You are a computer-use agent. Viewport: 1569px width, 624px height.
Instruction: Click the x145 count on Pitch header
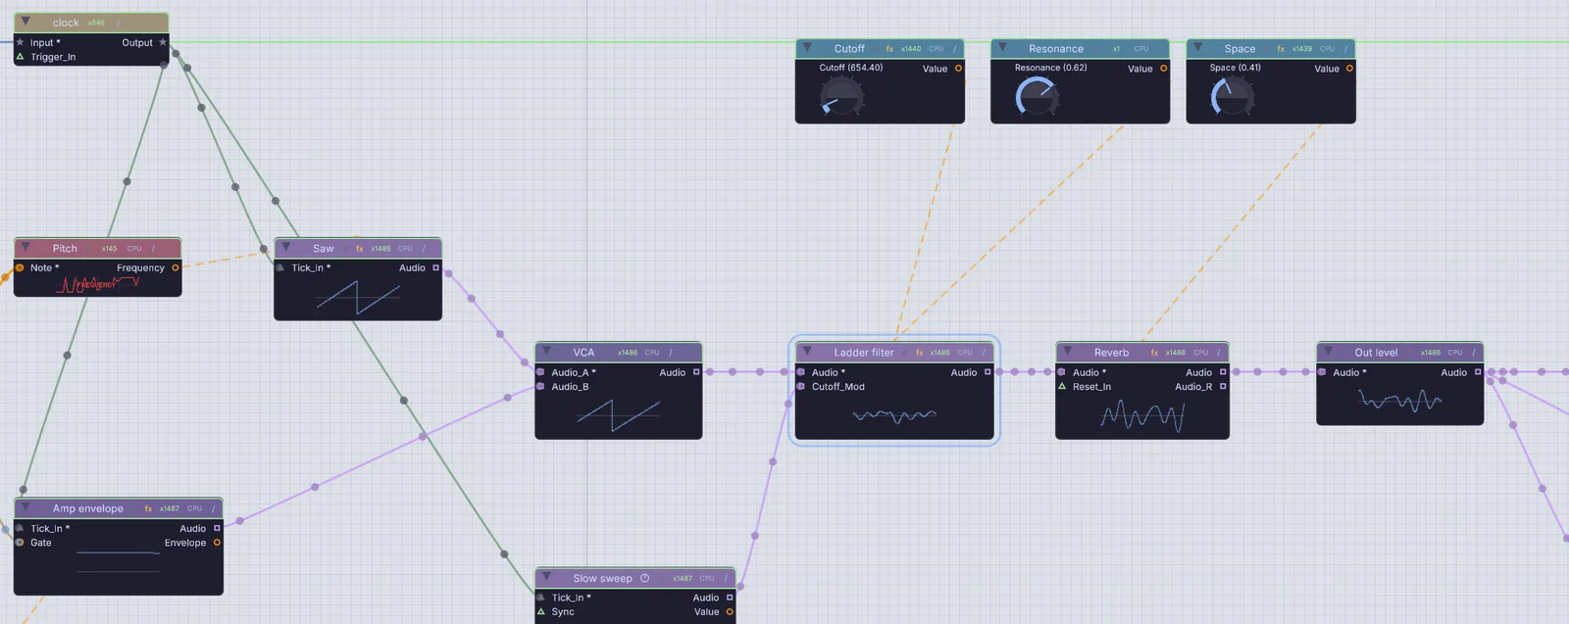coord(109,249)
